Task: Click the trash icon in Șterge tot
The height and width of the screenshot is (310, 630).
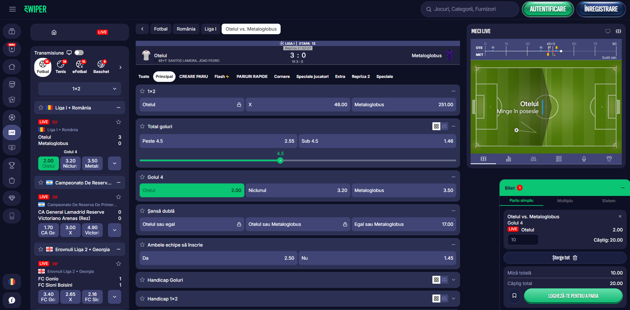Action: [575, 258]
